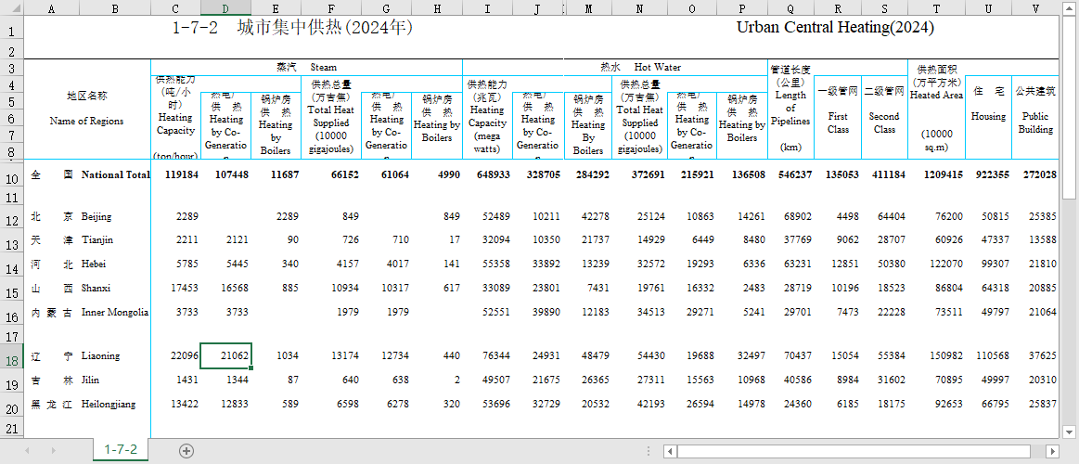Select cell with value 150982
Image resolution: width=1079 pixels, height=464 pixels.
[x=936, y=356]
